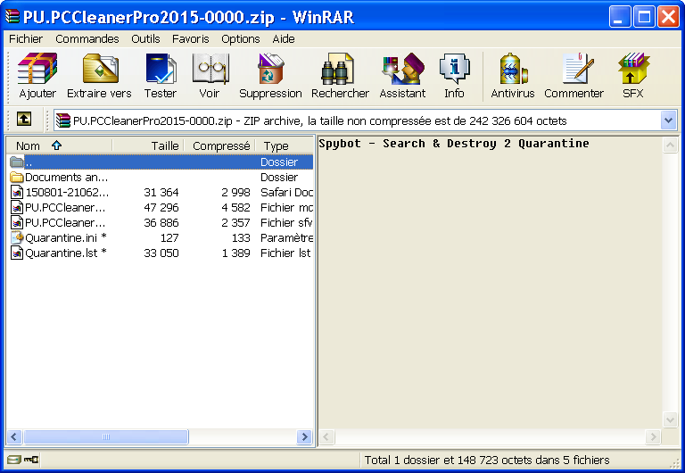
Task: Click the Documents an... folder icon
Action: 17,177
